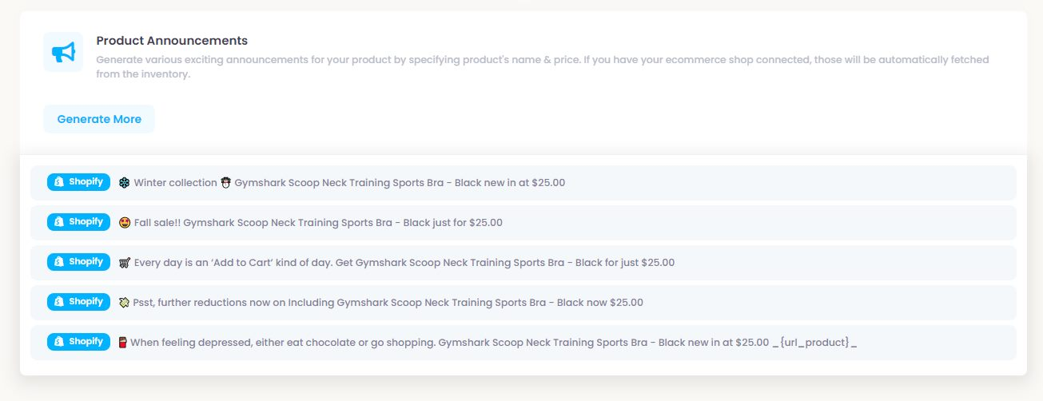This screenshot has height=401, width=1043.
Task: Click the snowflake emoji in Winter collection
Action: pos(124,183)
